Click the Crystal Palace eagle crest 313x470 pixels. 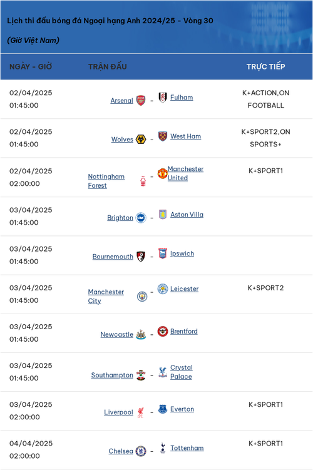(x=163, y=372)
